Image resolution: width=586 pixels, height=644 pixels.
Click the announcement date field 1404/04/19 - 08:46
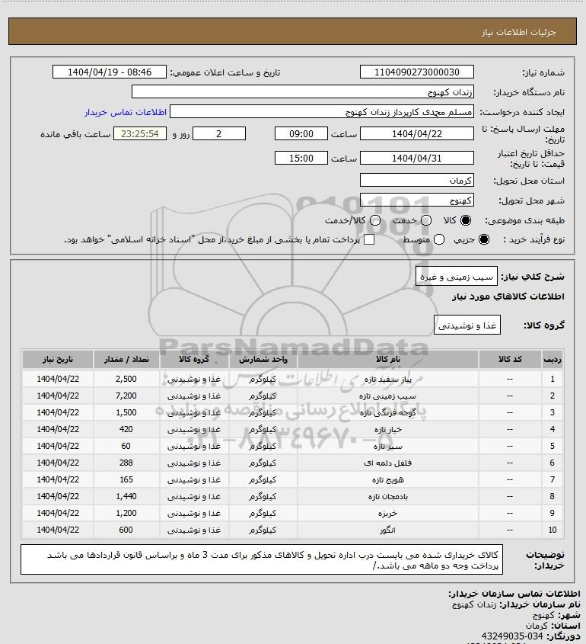(x=110, y=72)
